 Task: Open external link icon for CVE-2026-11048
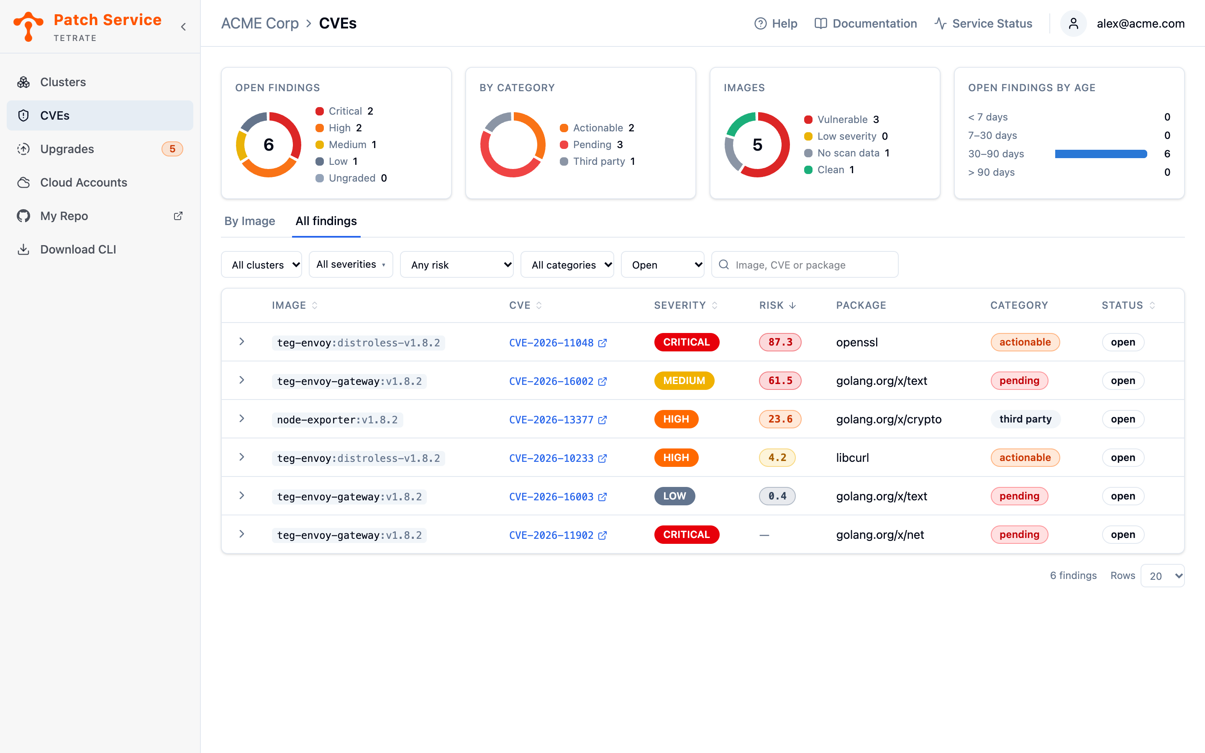click(x=602, y=343)
